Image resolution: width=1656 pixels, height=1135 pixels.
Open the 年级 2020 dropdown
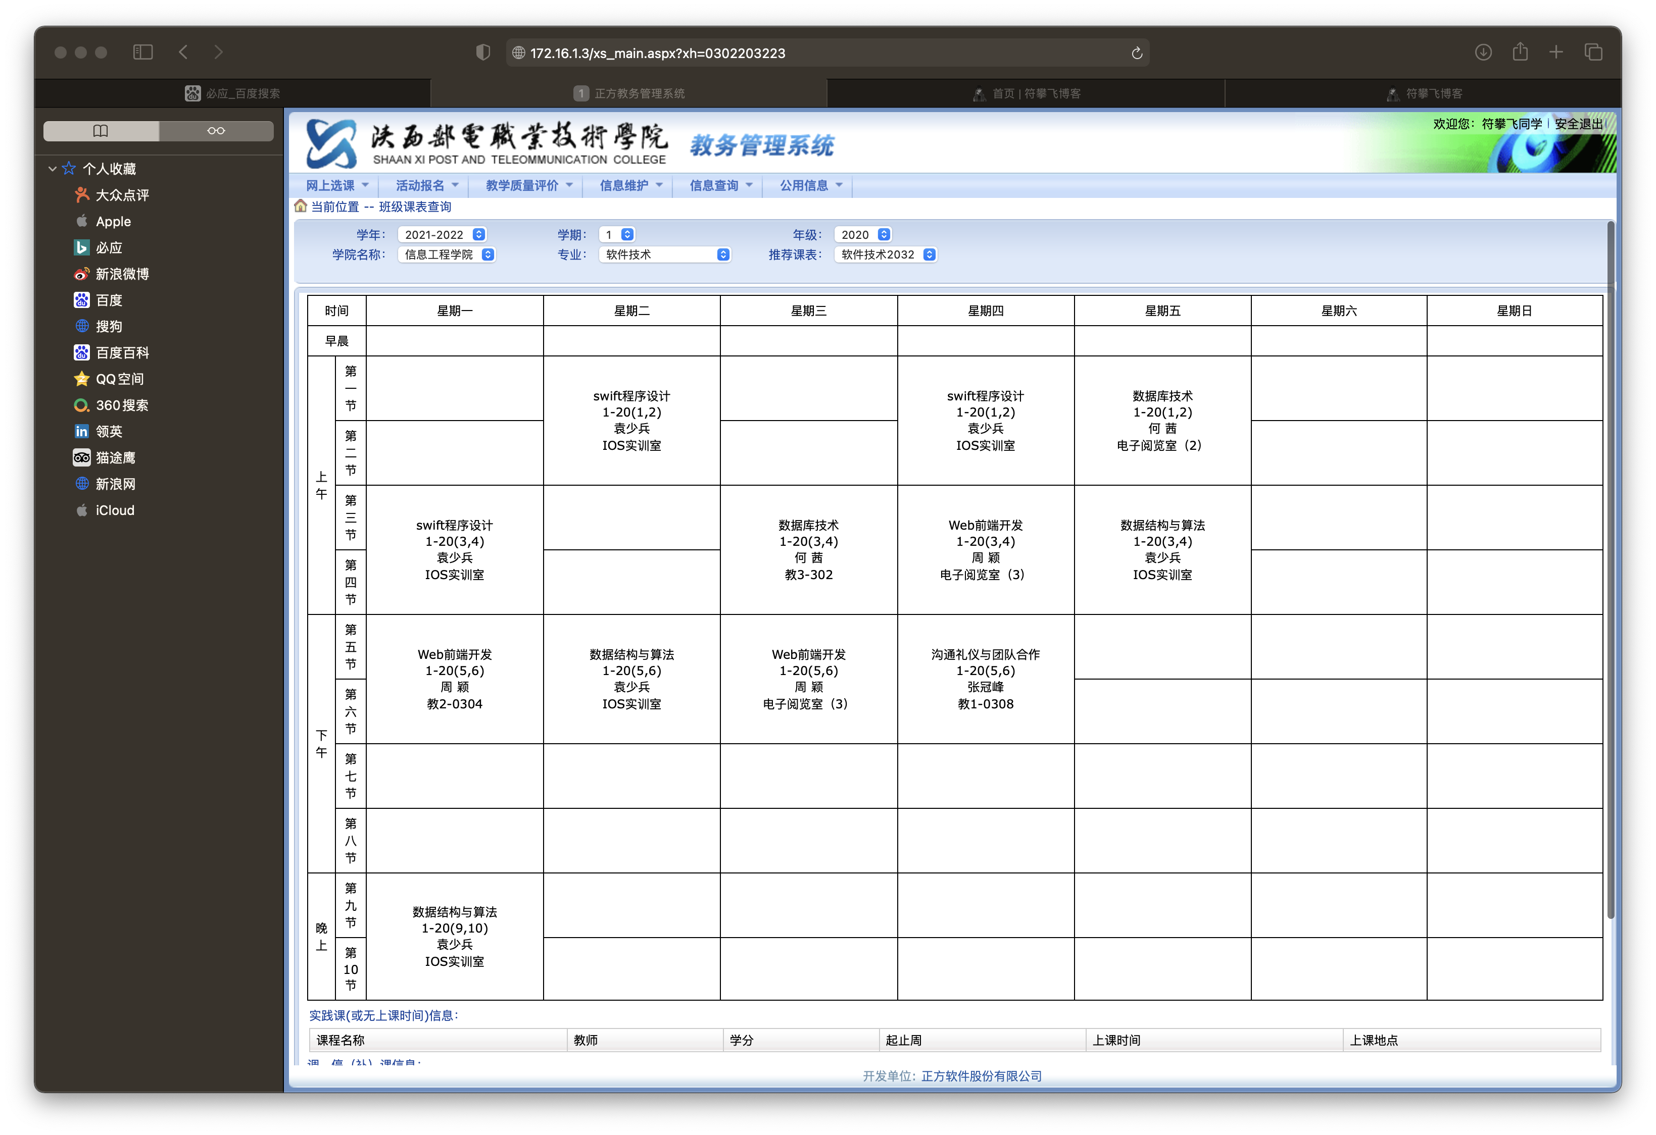tap(862, 234)
